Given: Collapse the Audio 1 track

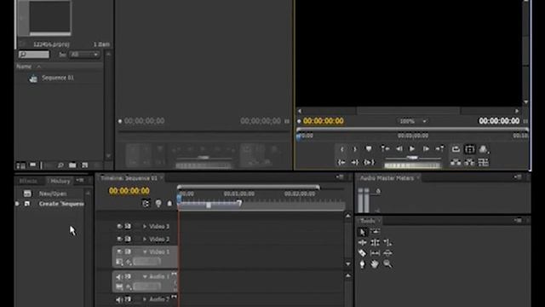Looking at the screenshot, I should pyautogui.click(x=145, y=276).
